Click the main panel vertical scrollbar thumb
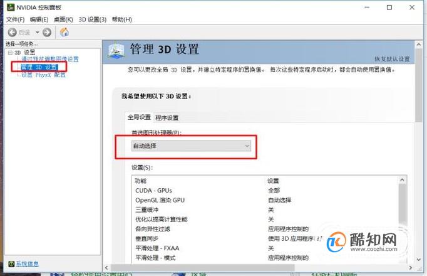The width and height of the screenshot is (427, 276). point(419,85)
